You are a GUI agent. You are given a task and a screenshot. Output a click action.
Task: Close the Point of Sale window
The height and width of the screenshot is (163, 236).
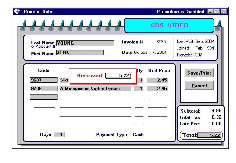[224, 11]
